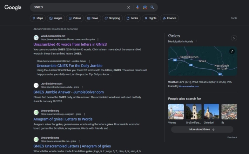Switch to the Books tab
Image resolution: width=249 pixels, height=154 pixels.
(132, 18)
